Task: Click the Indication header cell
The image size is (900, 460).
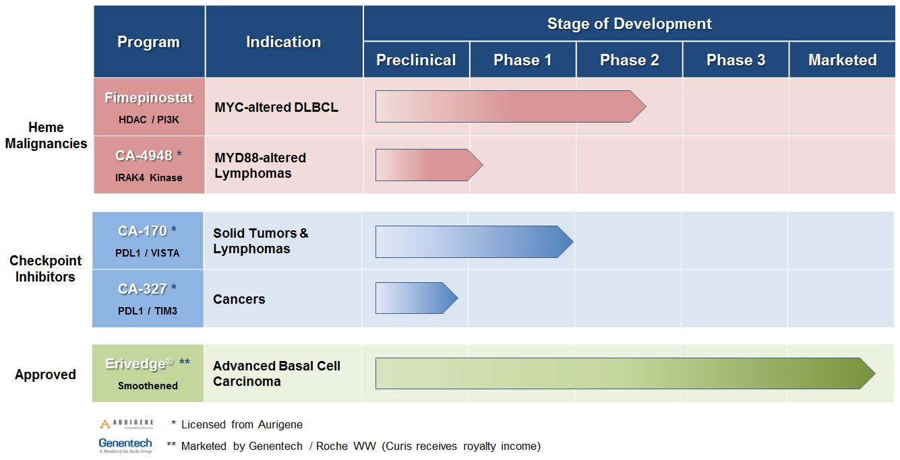Action: (x=283, y=42)
